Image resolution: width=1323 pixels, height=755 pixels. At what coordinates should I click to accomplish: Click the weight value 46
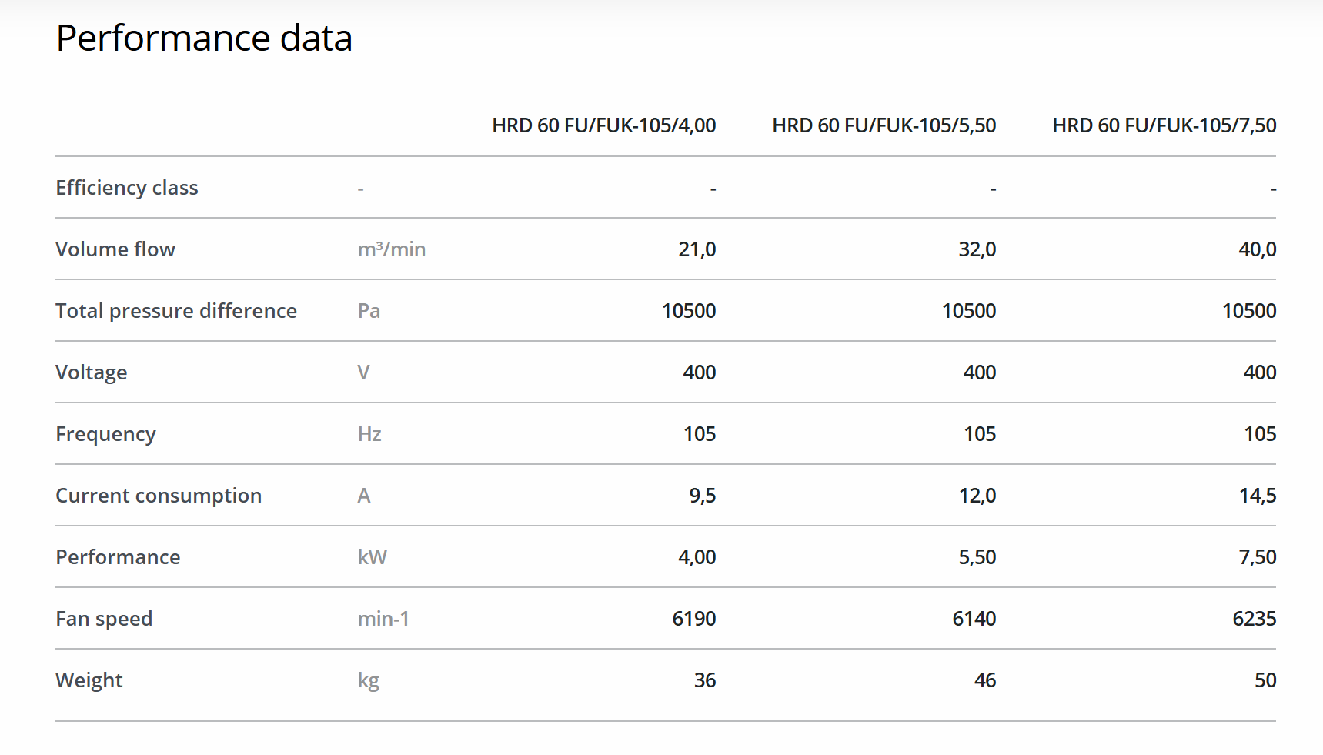click(984, 680)
